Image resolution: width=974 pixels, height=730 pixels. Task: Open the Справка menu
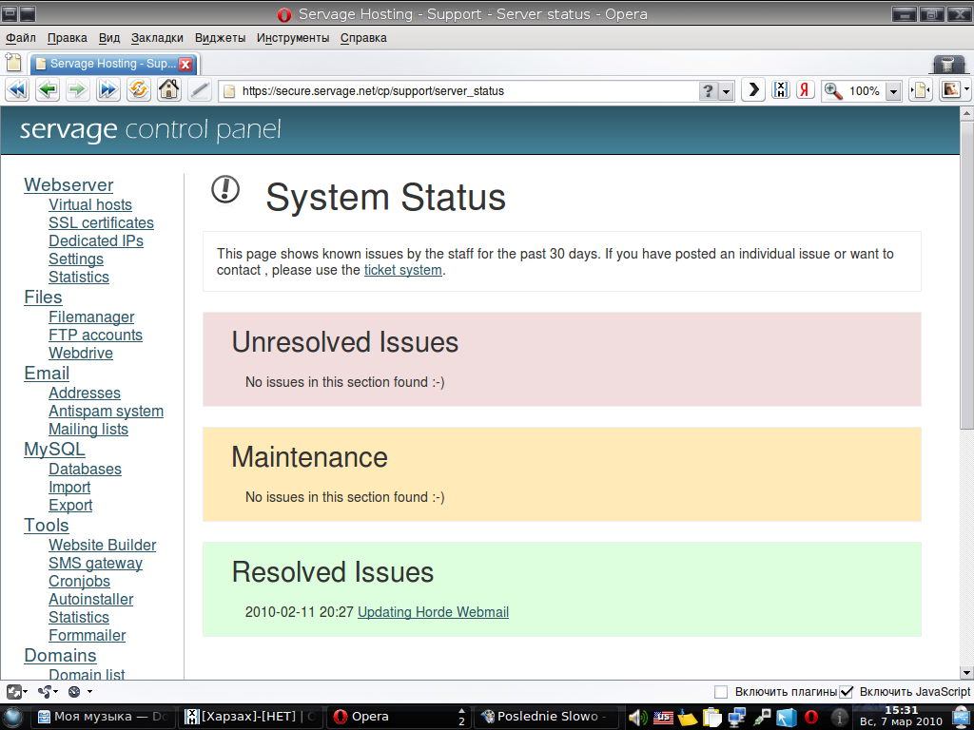click(x=363, y=38)
